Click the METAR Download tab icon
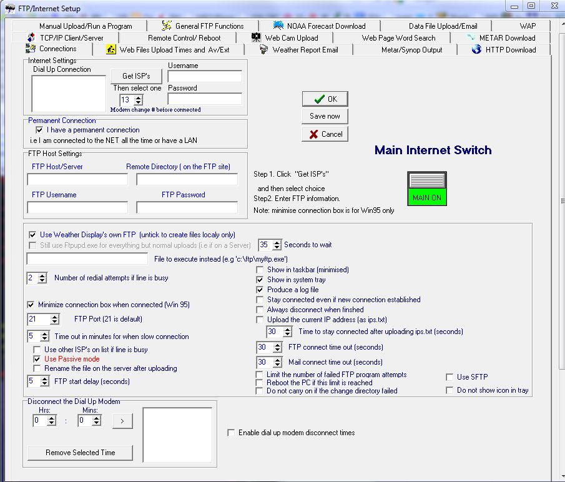Screen dimensions: 565x482 471,37
